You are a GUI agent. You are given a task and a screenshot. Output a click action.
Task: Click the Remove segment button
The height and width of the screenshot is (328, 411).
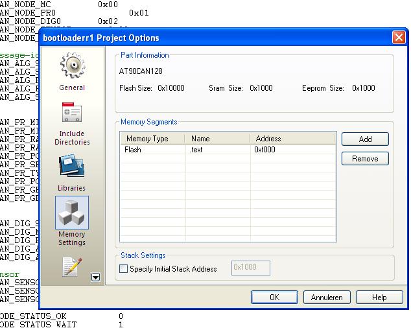pyautogui.click(x=364, y=159)
